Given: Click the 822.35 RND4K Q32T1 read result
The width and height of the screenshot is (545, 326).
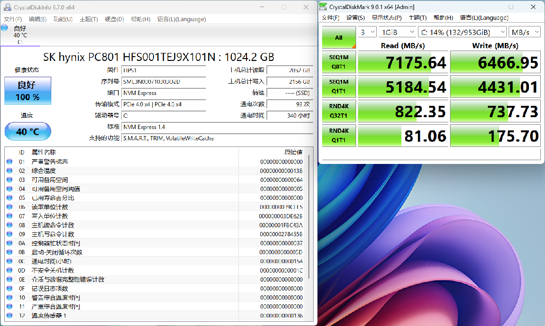Looking at the screenshot, I should [x=403, y=111].
